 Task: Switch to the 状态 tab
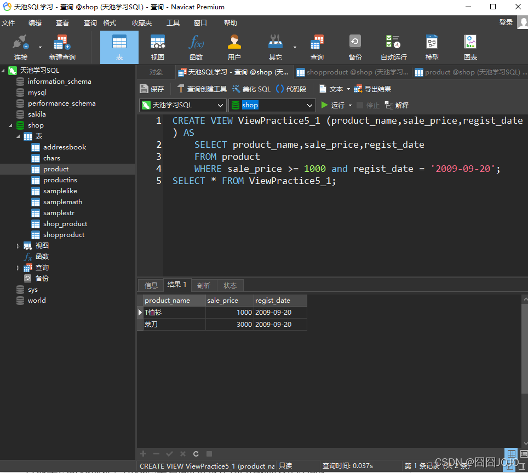(x=230, y=285)
